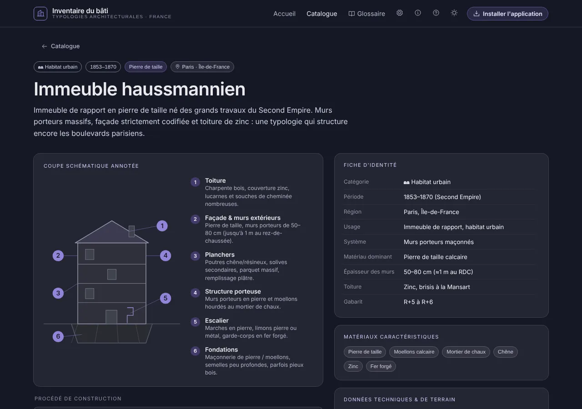Click the Habitat urbain category tag
This screenshot has height=409, width=582.
[x=58, y=67]
